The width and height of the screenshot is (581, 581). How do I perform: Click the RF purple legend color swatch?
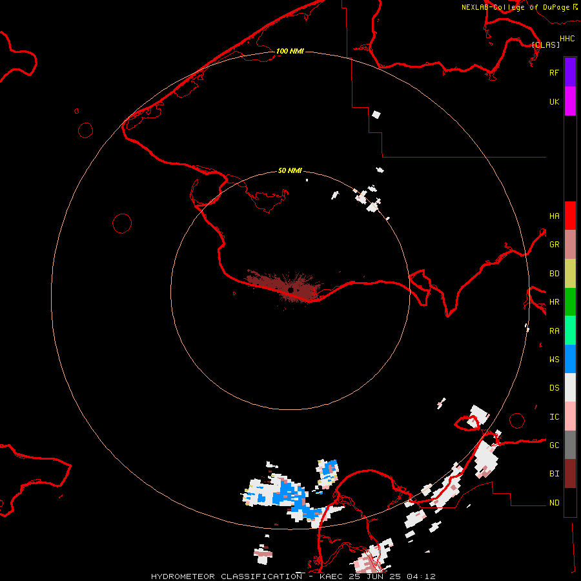tap(570, 72)
